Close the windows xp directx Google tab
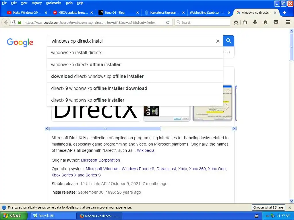 point(275,13)
